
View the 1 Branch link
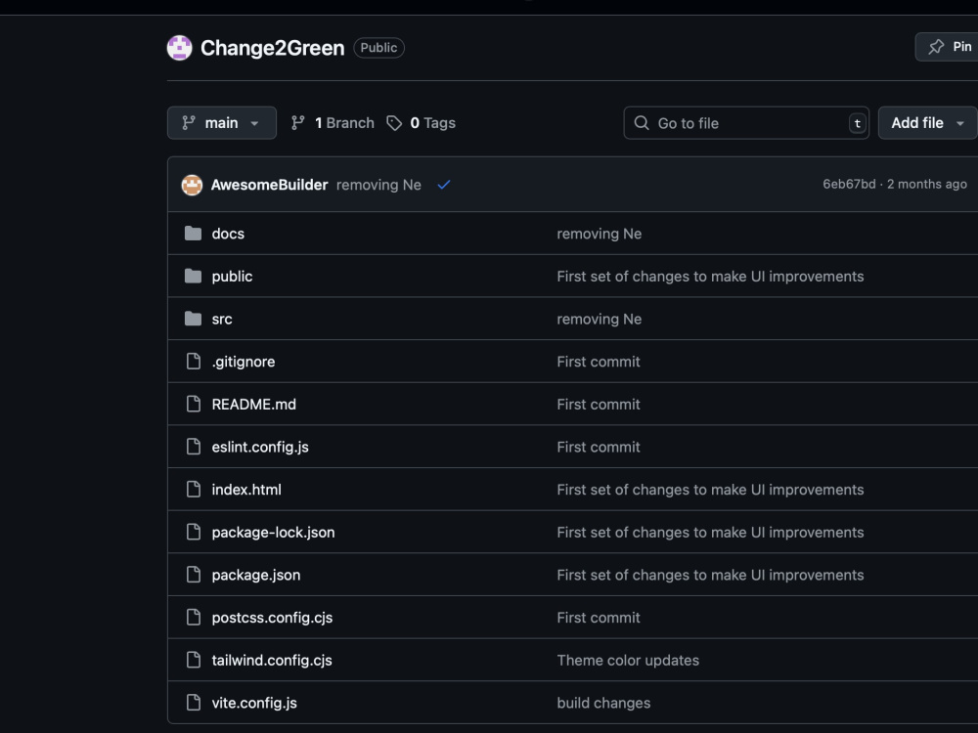tap(333, 123)
